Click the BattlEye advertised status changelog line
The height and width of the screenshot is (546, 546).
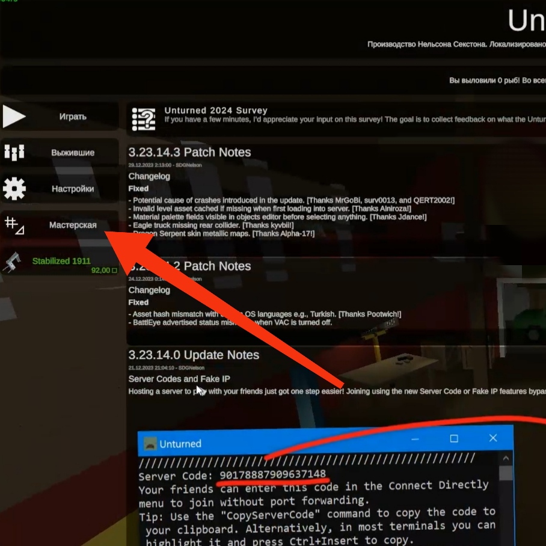tap(230, 322)
